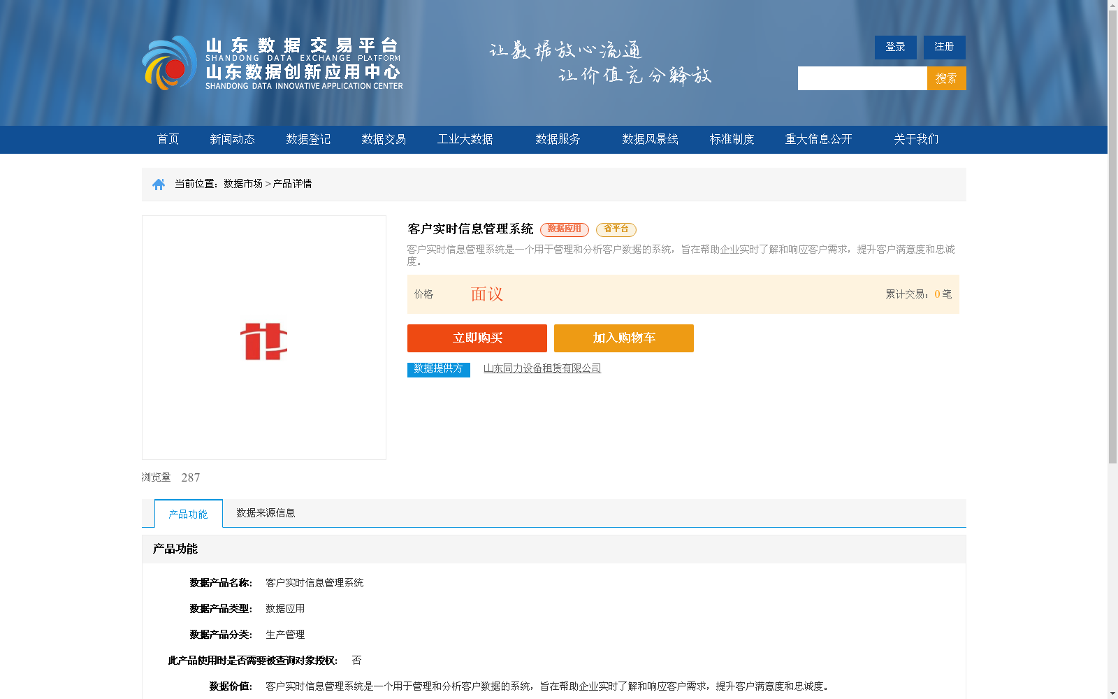Click the product title 客户实时信息管理系统
Image resolution: width=1118 pixels, height=699 pixels.
tap(470, 229)
